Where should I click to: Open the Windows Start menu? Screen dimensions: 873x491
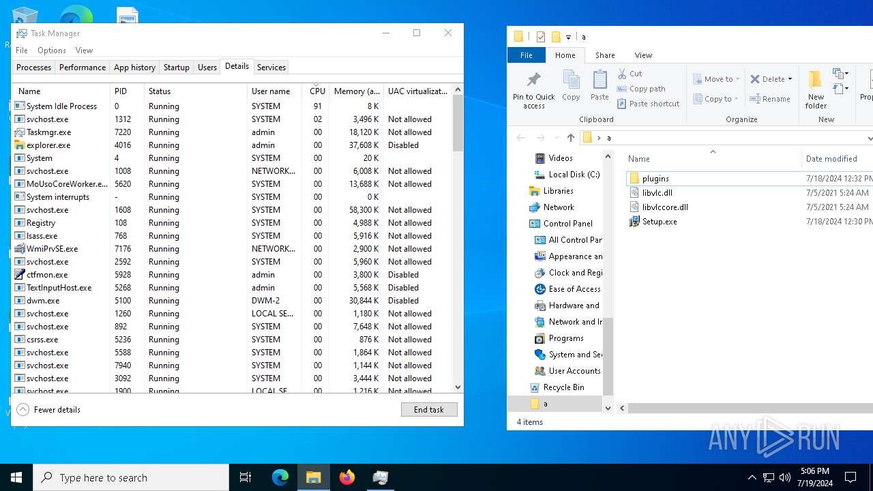tap(16, 477)
